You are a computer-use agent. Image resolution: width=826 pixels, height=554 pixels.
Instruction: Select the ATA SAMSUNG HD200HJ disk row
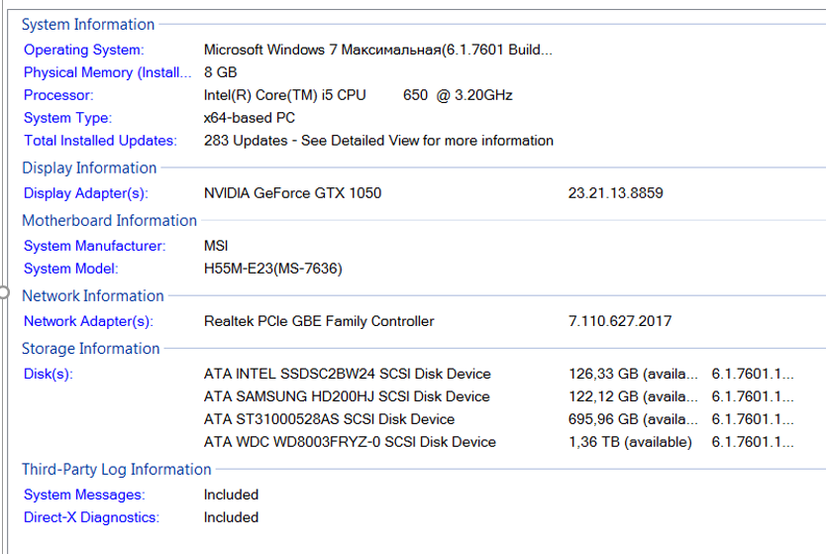coord(347,396)
